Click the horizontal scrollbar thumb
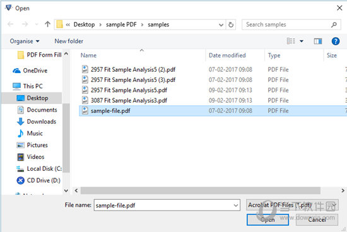This screenshot has width=347, height=232. click(200, 190)
